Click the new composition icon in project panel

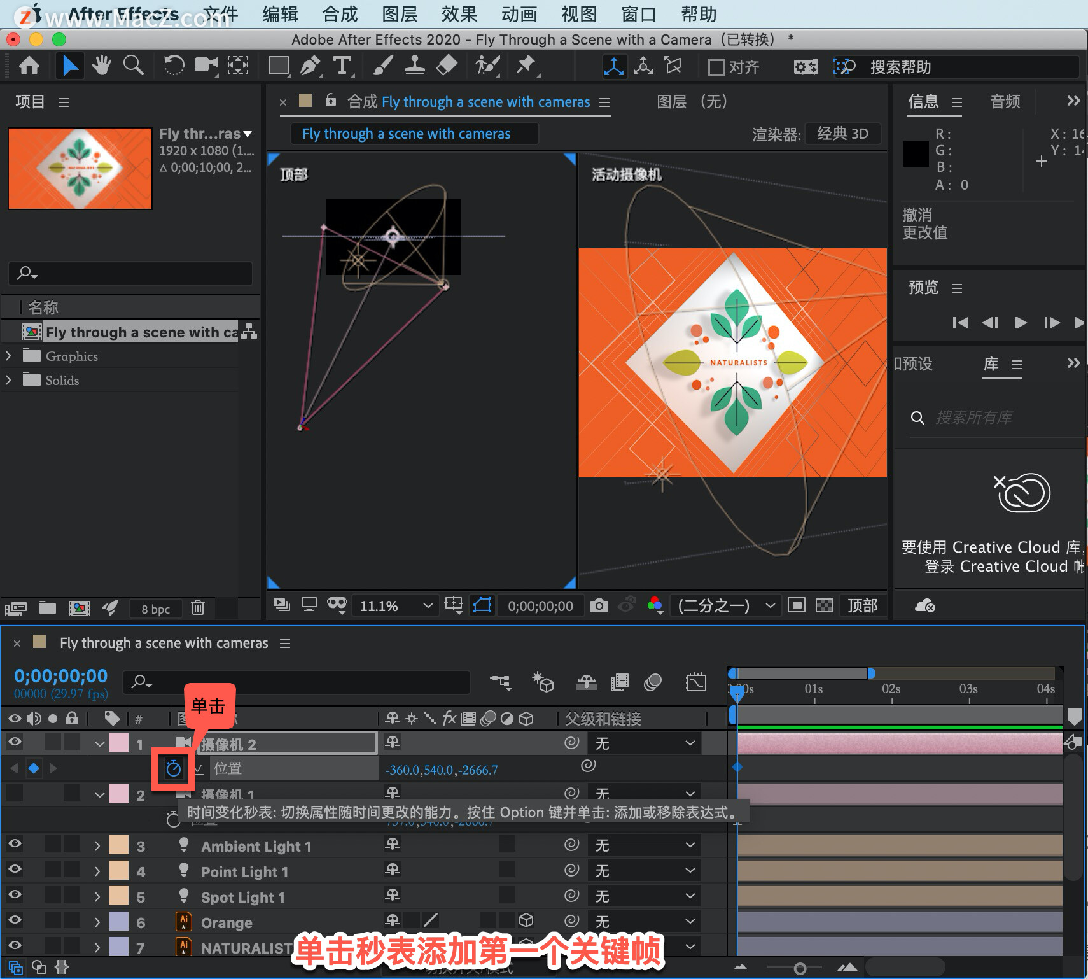click(79, 608)
